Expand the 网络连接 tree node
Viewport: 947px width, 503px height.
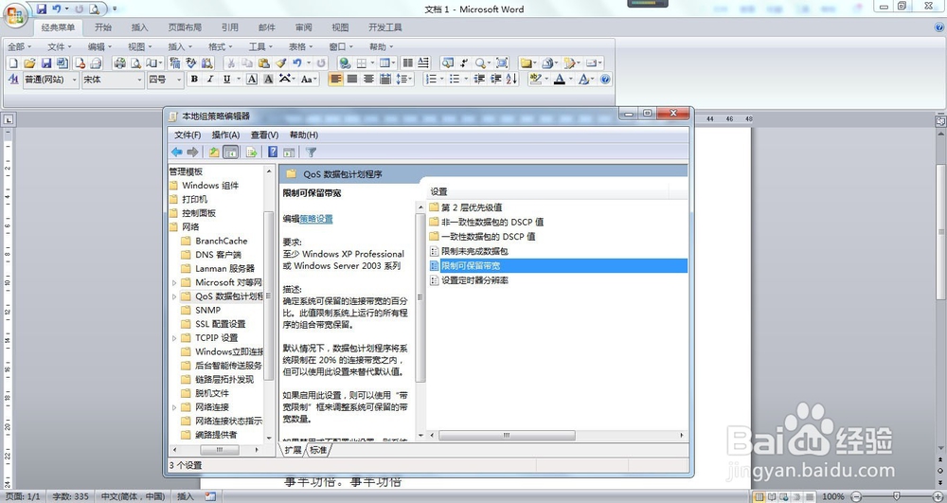(174, 407)
